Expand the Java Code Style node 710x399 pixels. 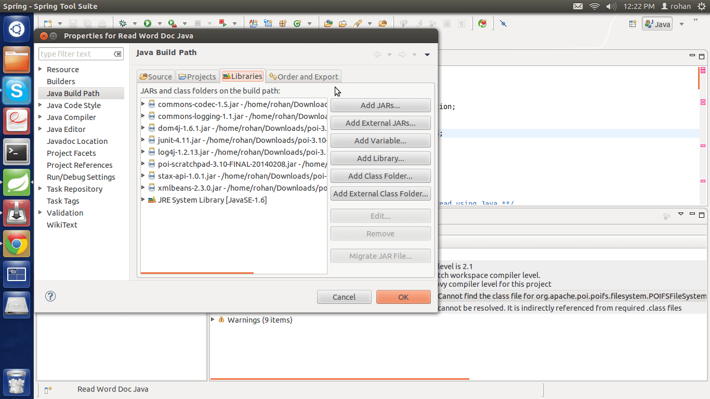(x=41, y=105)
